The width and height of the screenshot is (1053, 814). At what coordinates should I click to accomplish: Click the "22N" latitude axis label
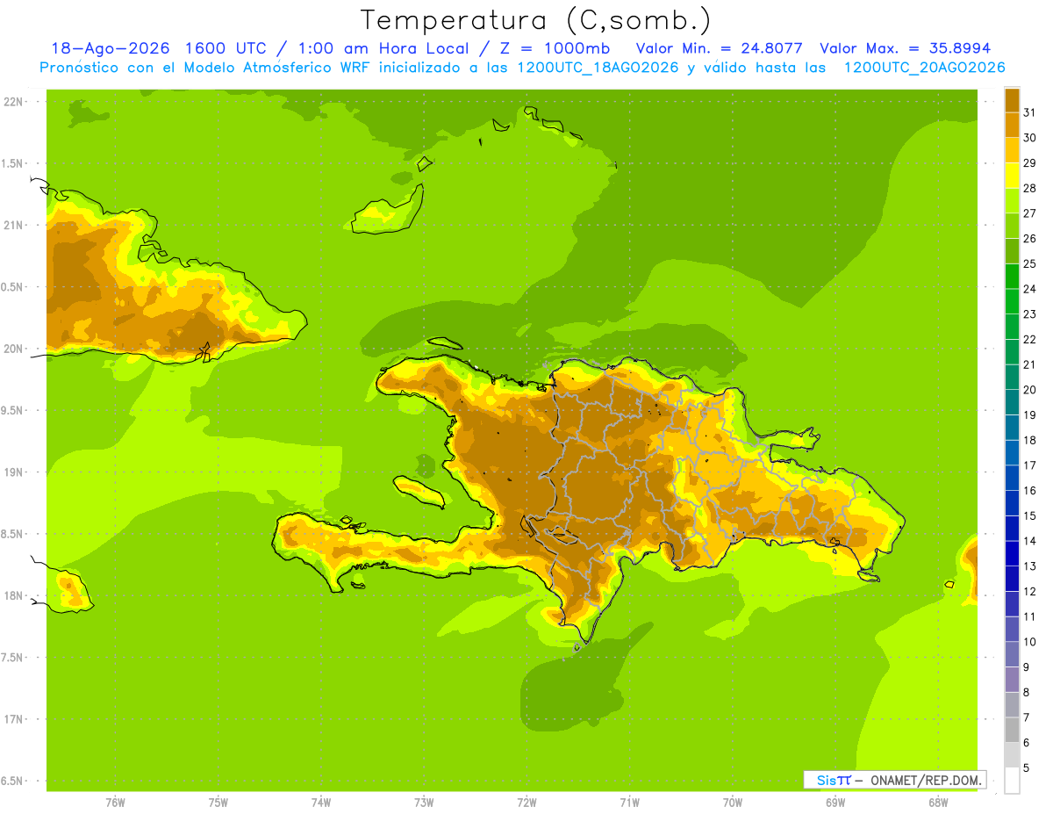(x=13, y=101)
